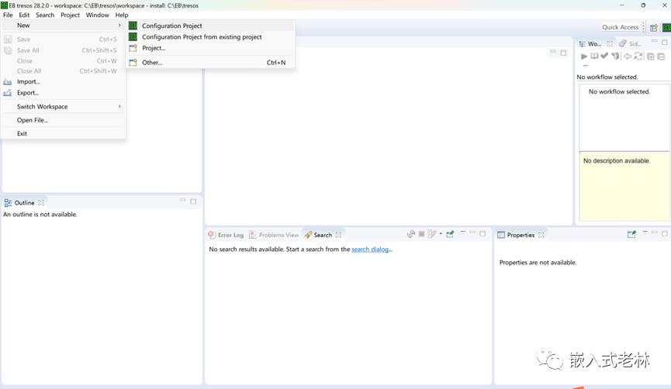Choose Exit from File menu
Screen dimensions: 671x389
64,133
